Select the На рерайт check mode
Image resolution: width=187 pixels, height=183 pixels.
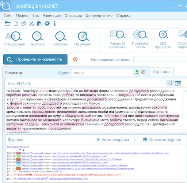(83, 39)
